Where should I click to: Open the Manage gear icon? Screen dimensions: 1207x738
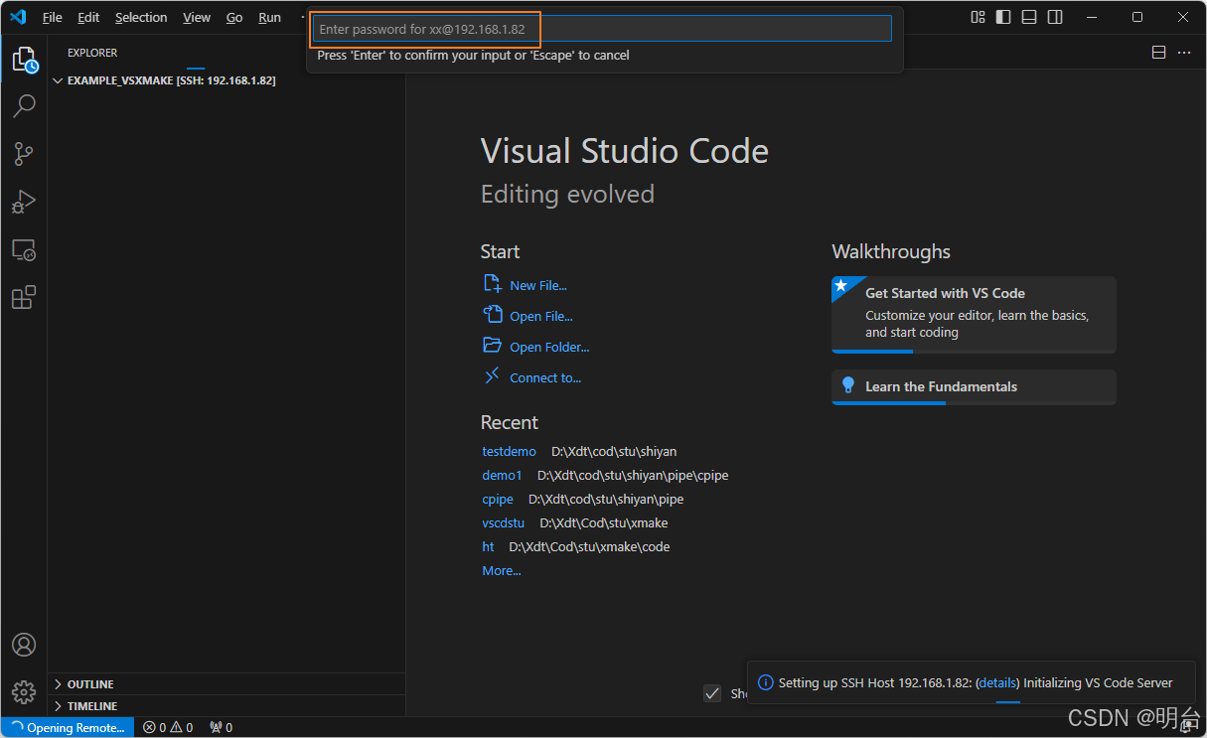tap(24, 691)
